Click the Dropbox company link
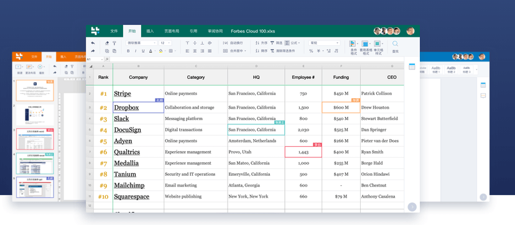The image size is (515, 225). [126, 108]
